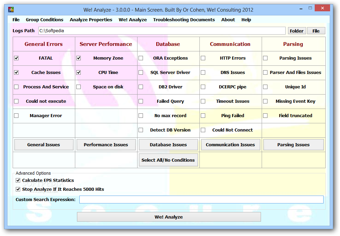Tick the Parser And Files Issues checkbox
This screenshot has height=236, width=340.
pos(265,73)
